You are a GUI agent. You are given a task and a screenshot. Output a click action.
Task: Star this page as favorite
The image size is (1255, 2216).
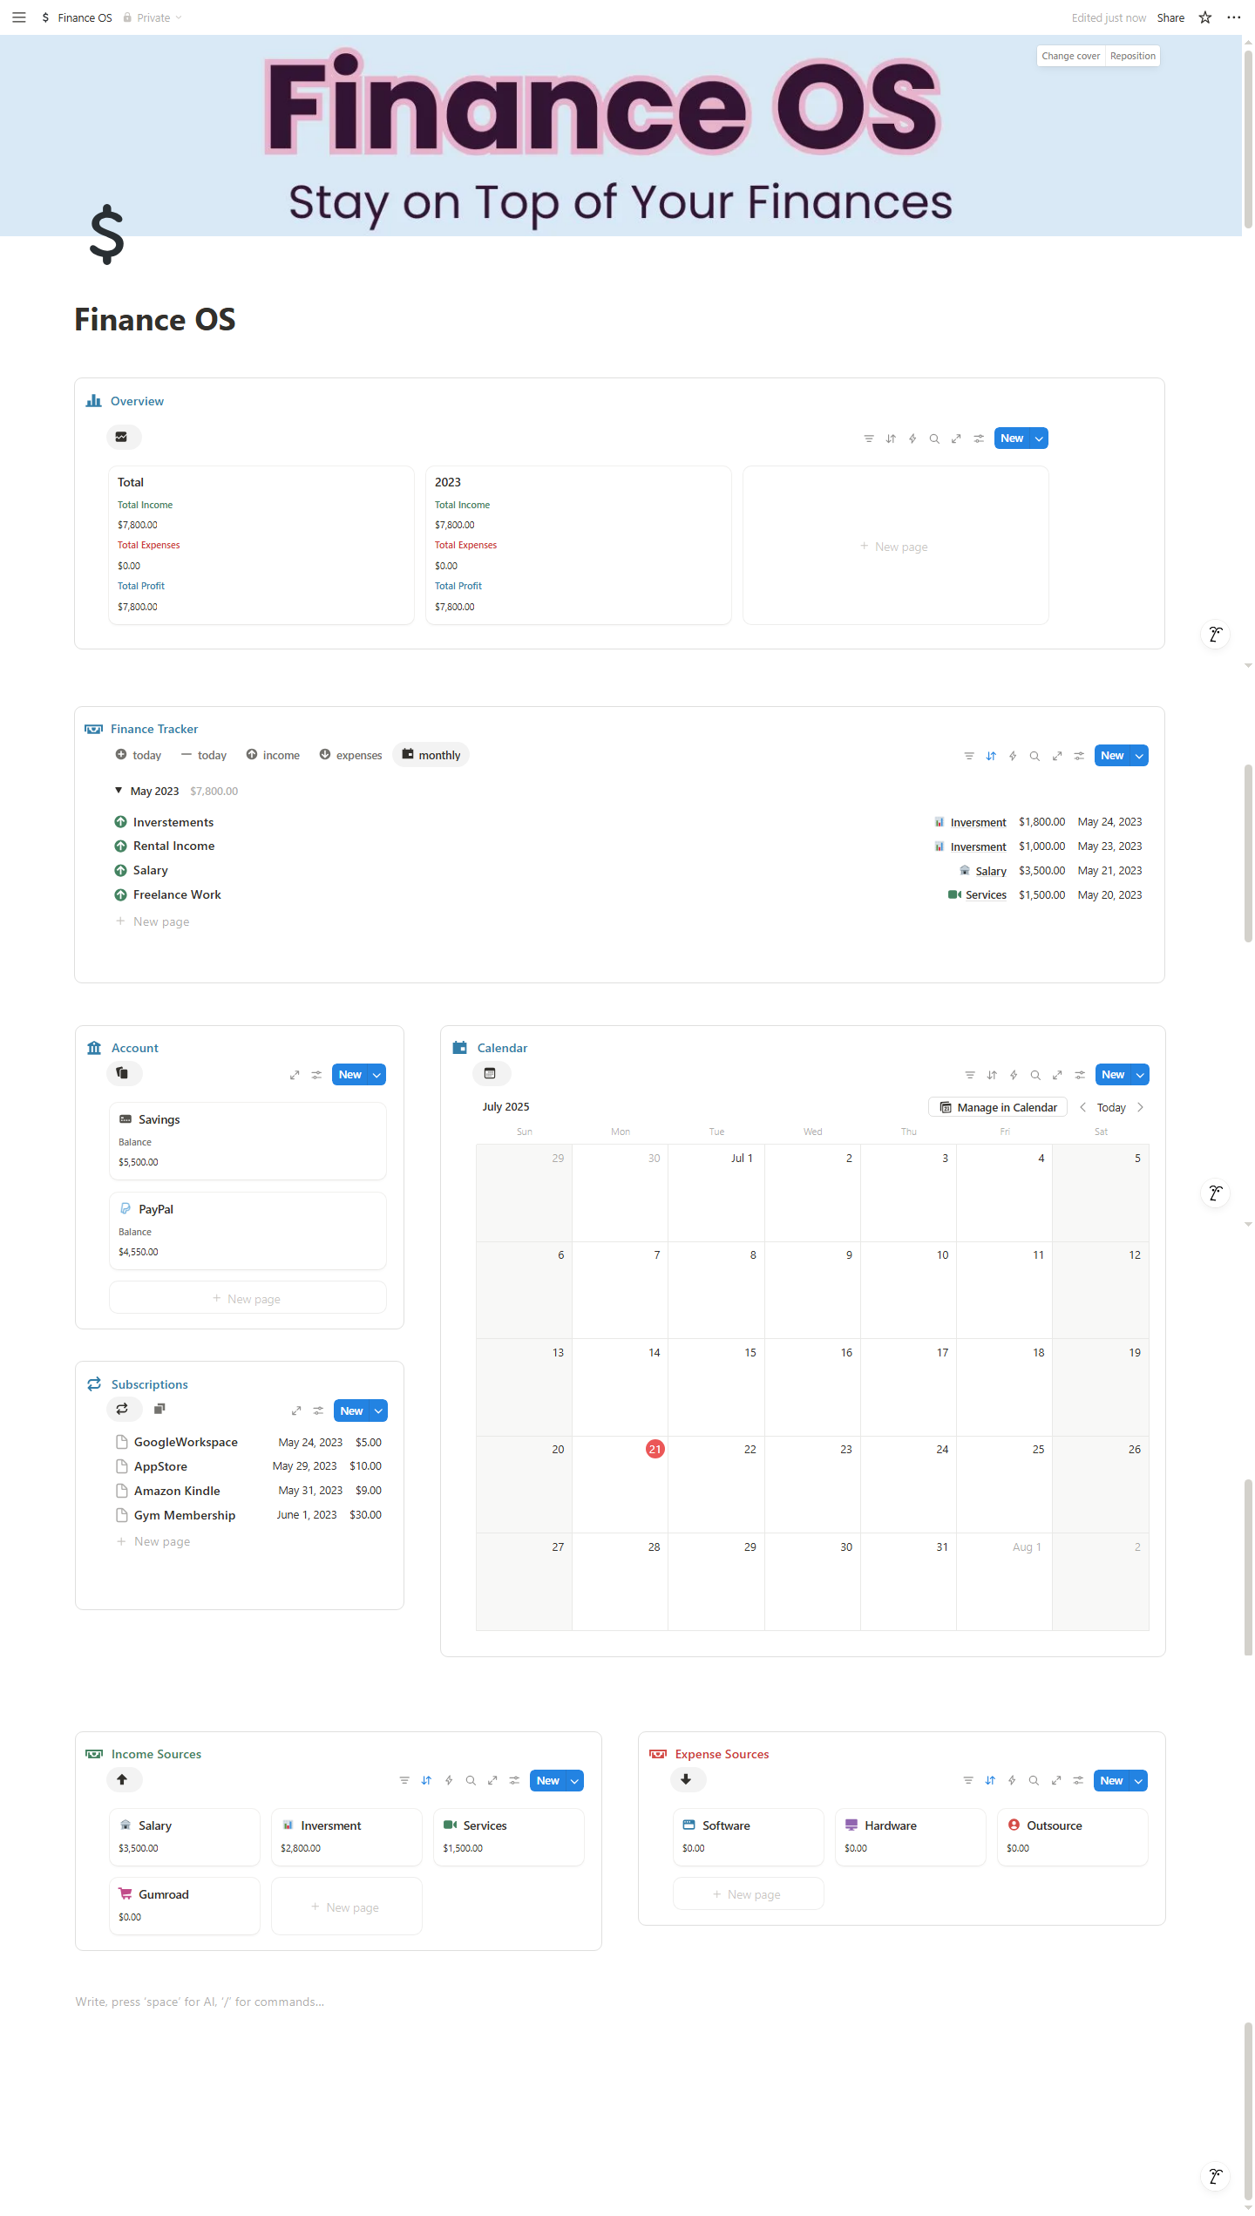click(x=1205, y=17)
